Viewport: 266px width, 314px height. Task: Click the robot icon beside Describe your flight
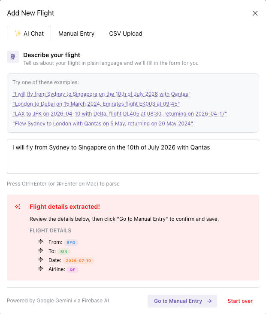pos(13,57)
